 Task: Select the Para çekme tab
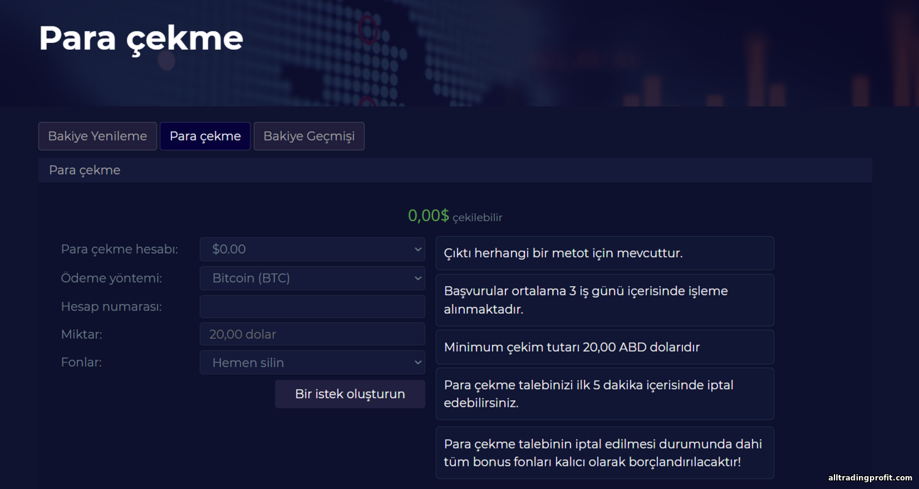point(205,136)
